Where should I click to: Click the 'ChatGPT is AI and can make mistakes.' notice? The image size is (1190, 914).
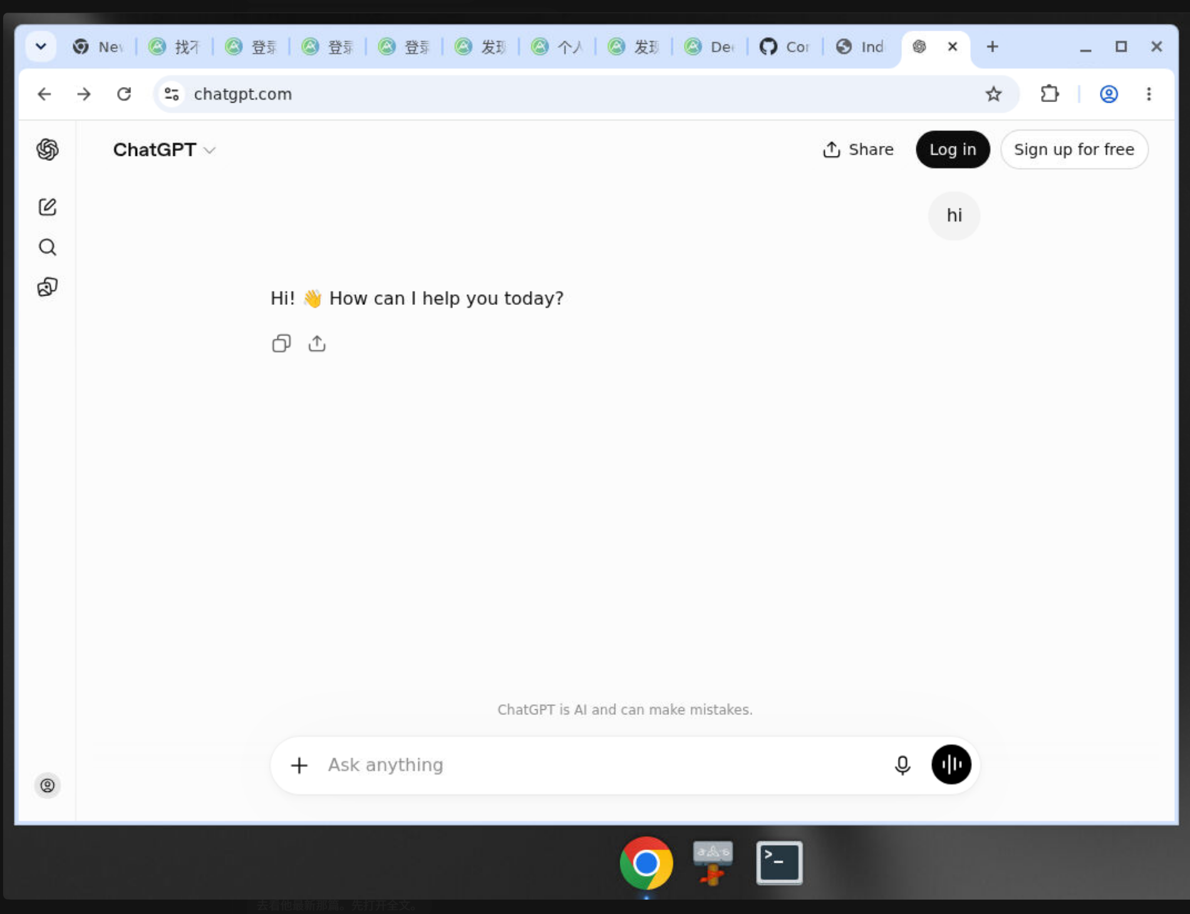[625, 710]
